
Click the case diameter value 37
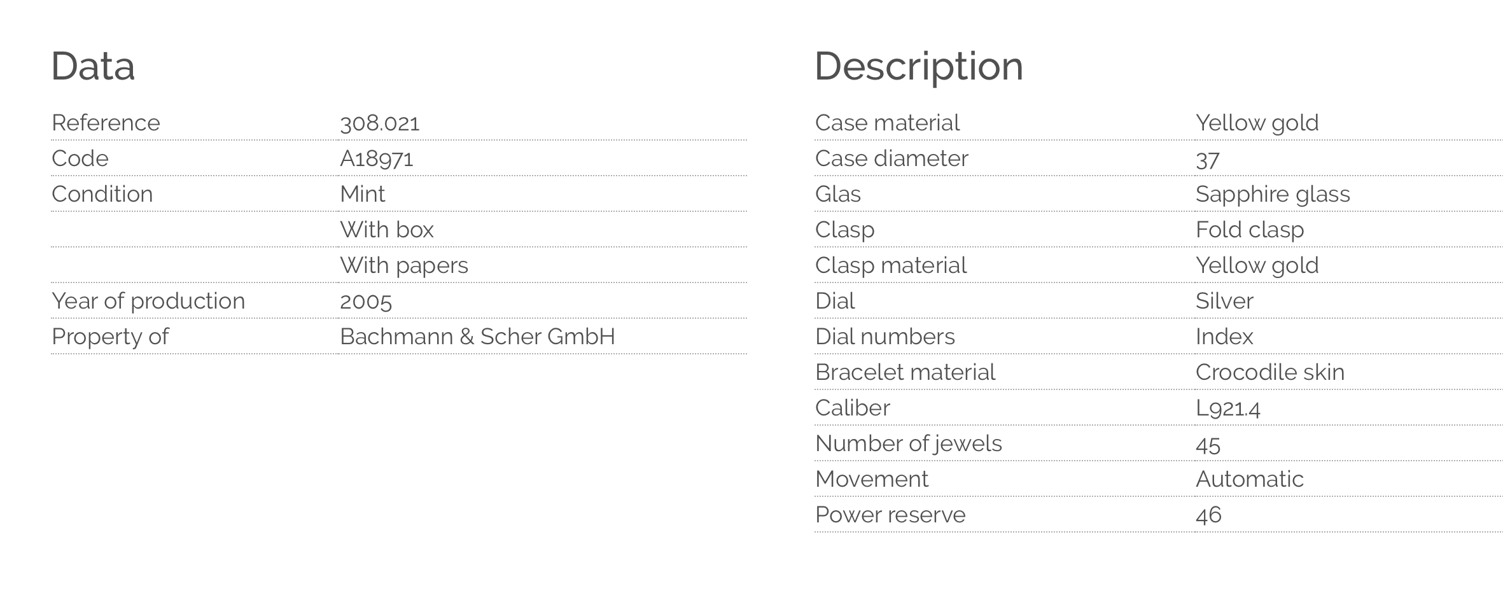coord(1207,159)
